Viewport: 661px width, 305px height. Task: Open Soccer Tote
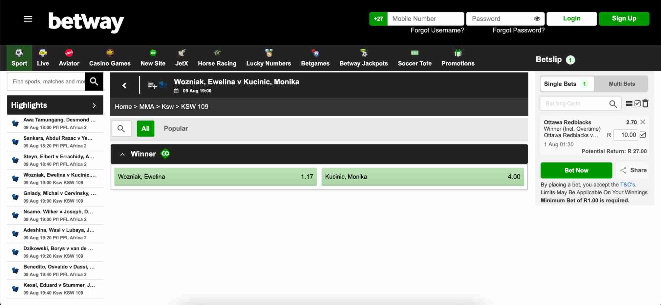(x=415, y=58)
